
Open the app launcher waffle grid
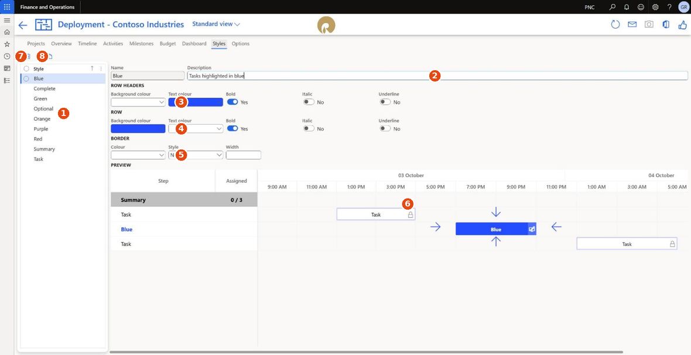pos(7,7)
